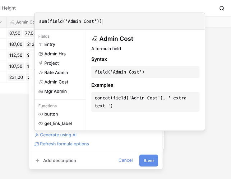The image size is (231, 179).
Task: Click the Rate Admin formula icon
Action: point(41,72)
